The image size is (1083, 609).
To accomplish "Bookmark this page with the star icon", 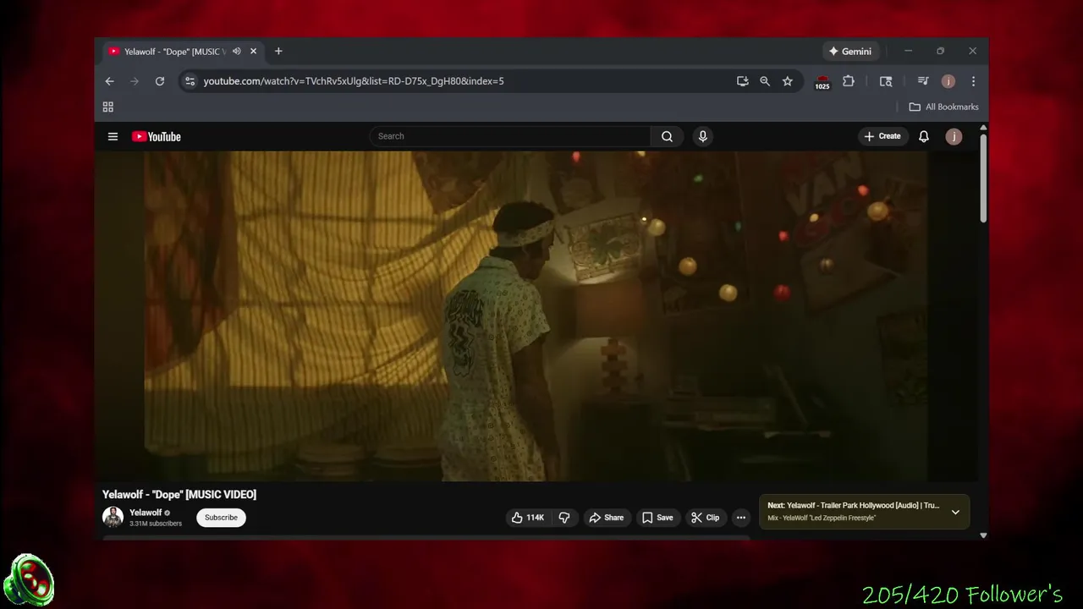I will click(x=788, y=81).
